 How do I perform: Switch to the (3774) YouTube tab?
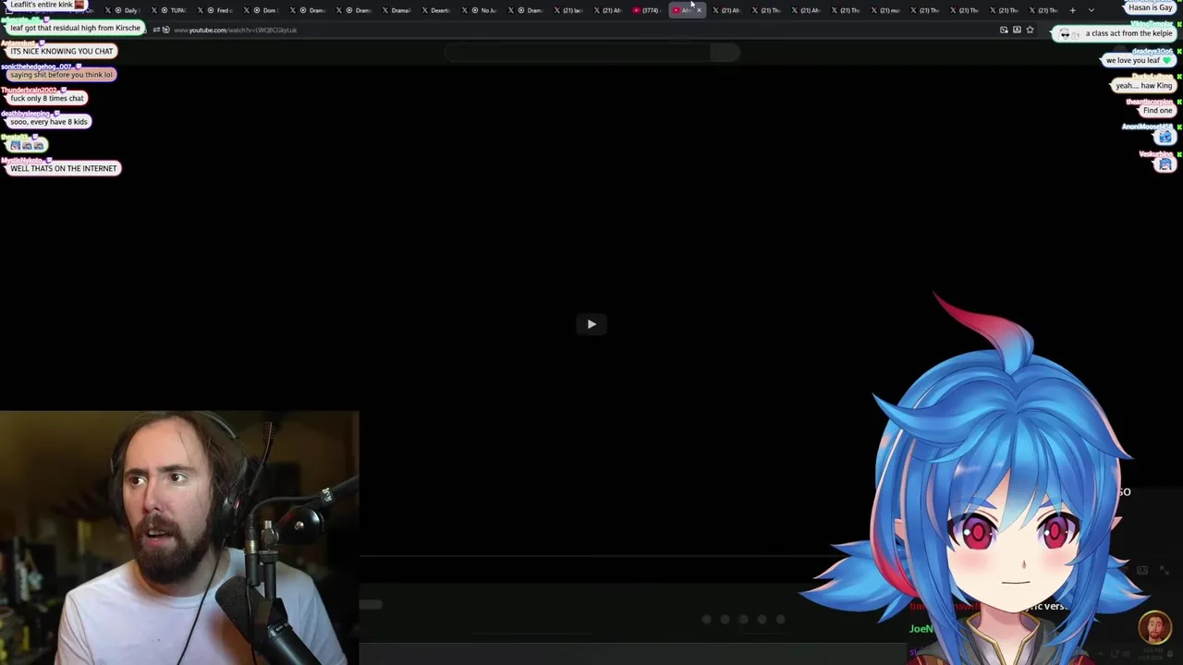click(647, 10)
